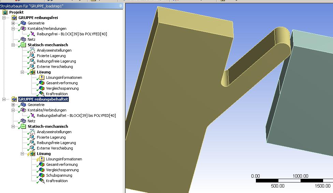Select the first Lösung label
Screen dimensions: 333x193
(x=44, y=72)
